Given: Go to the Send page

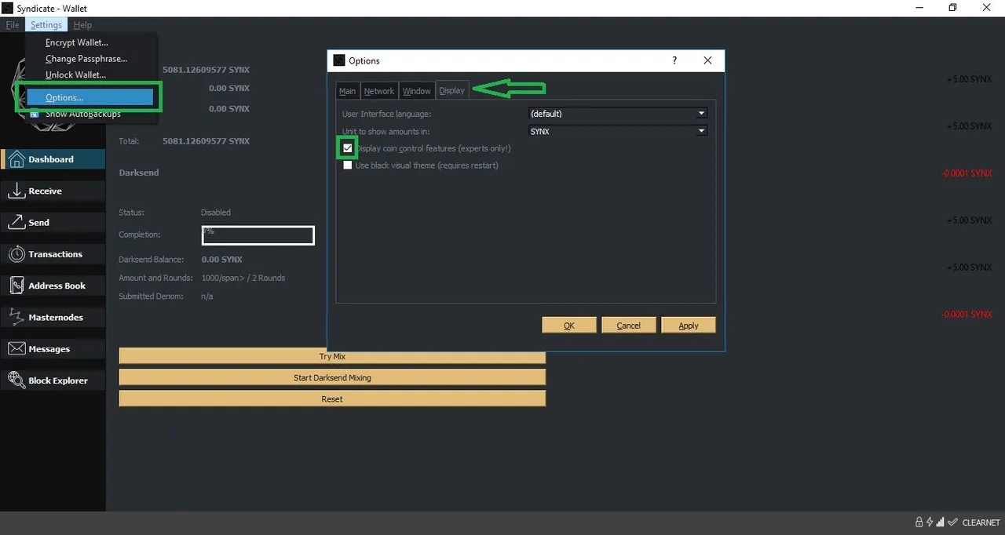Looking at the screenshot, I should pyautogui.click(x=53, y=223).
